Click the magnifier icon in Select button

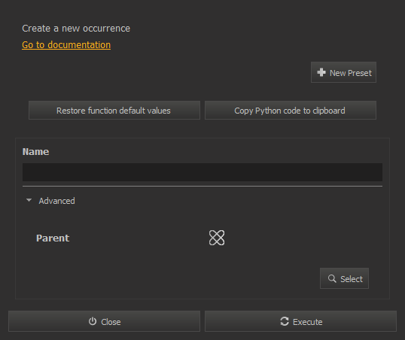332,278
